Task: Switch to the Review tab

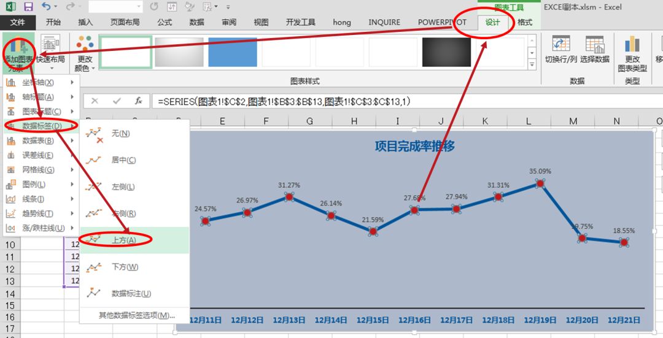Action: [x=229, y=23]
